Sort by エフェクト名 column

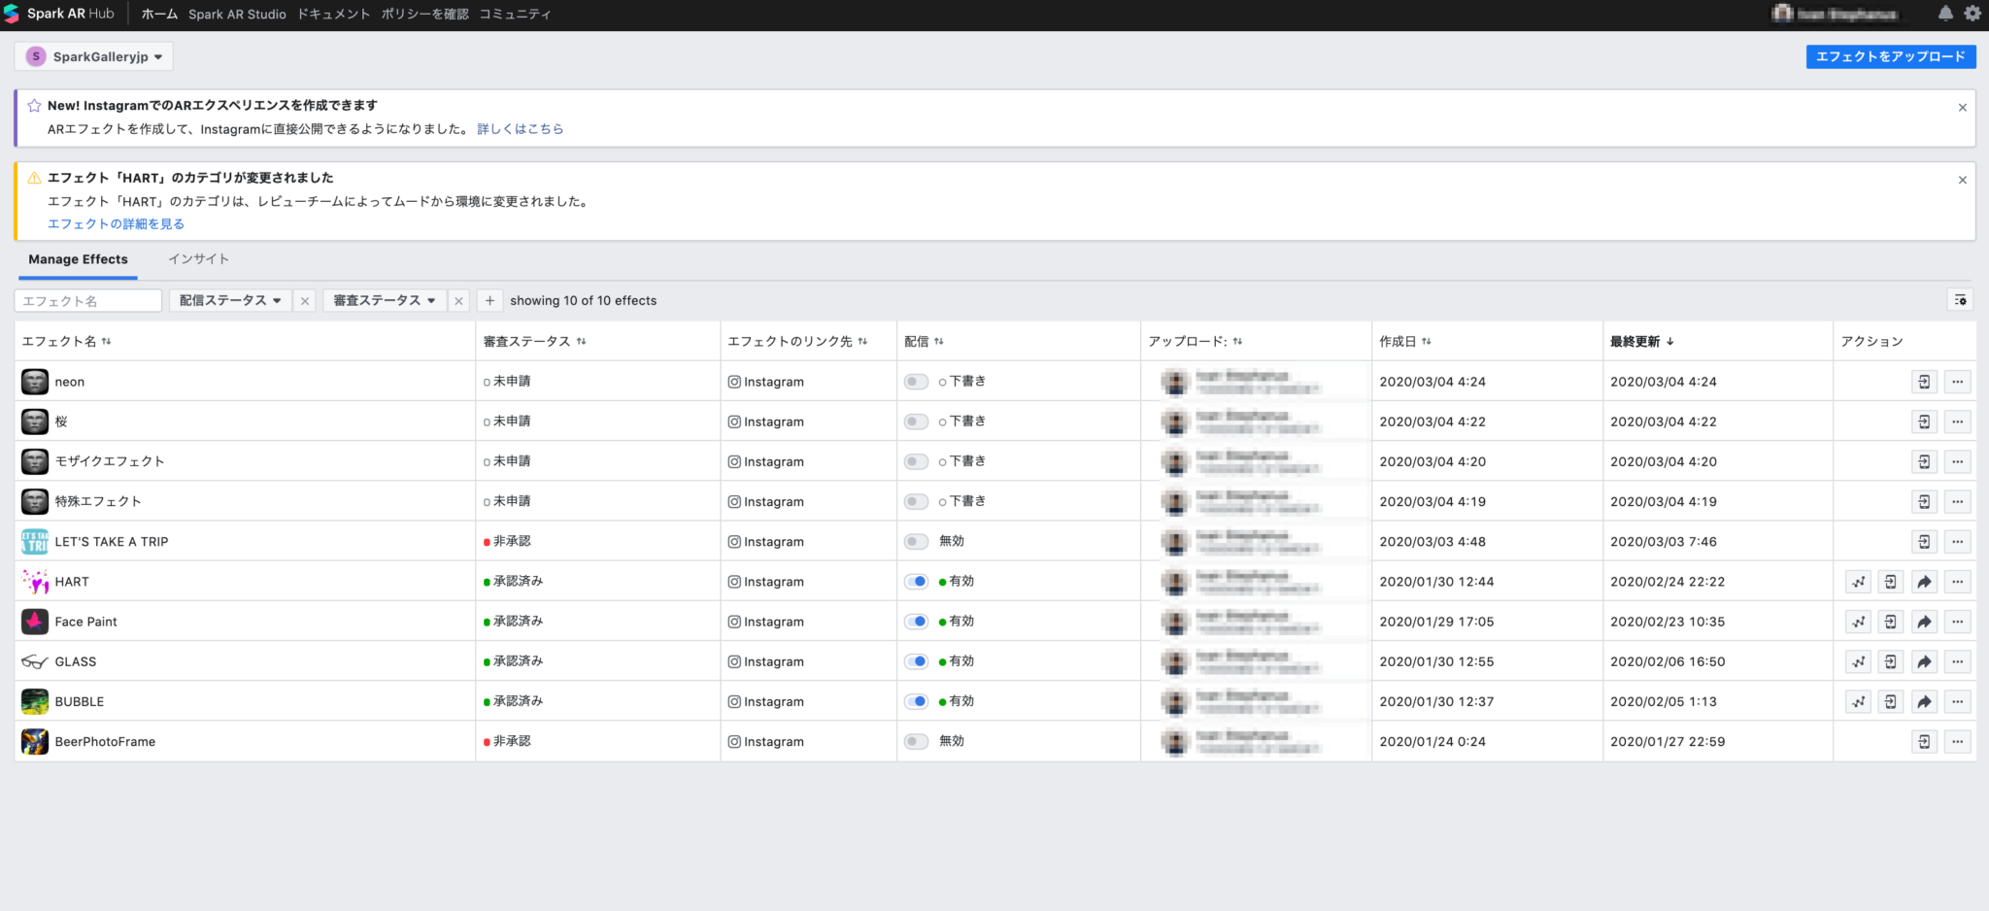coord(66,341)
